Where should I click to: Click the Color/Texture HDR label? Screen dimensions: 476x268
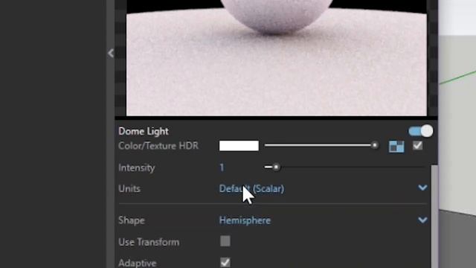point(158,146)
